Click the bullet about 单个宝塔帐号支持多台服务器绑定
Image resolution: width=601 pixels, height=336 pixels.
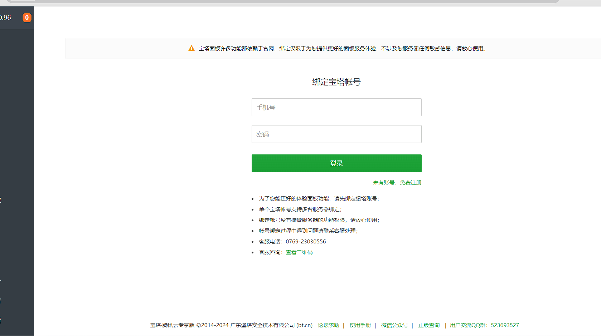(x=300, y=209)
